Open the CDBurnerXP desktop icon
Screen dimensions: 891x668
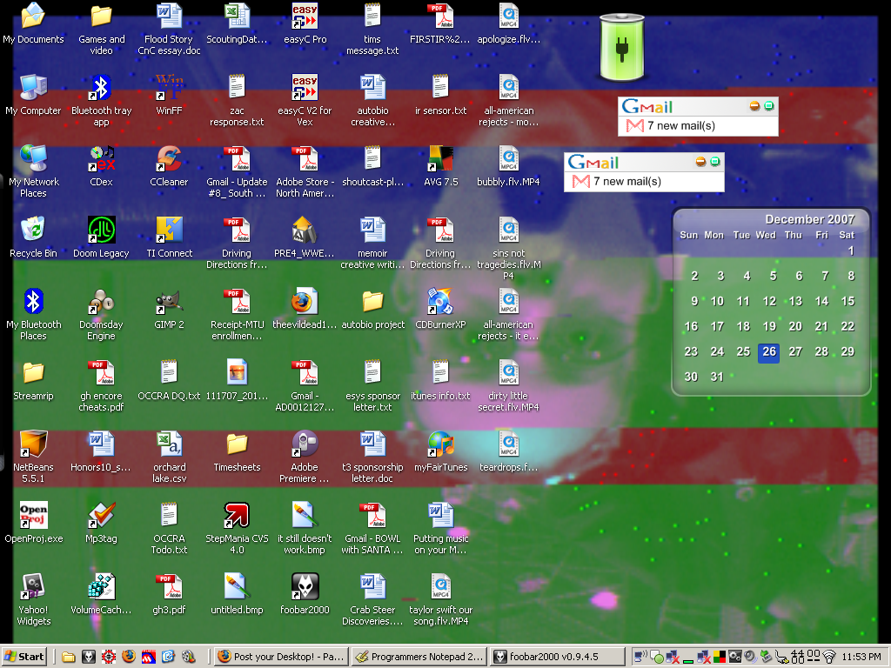coord(440,301)
